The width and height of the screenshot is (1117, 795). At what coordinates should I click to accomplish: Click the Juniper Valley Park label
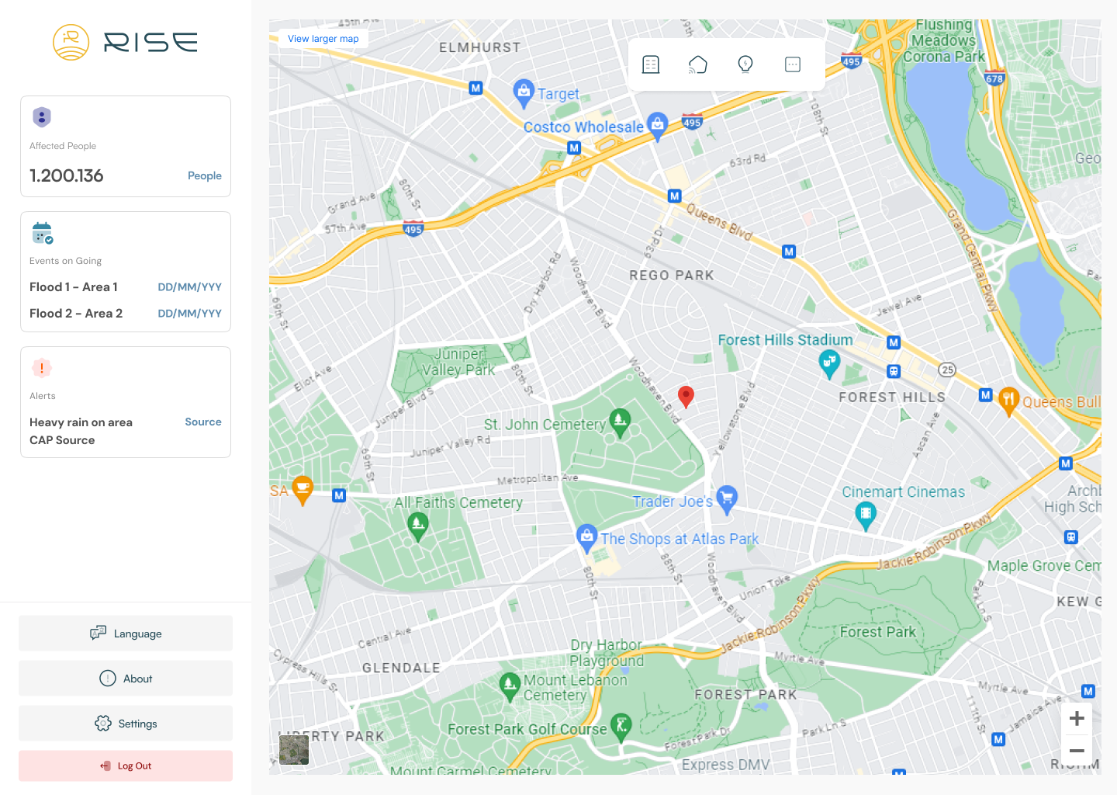(x=458, y=362)
